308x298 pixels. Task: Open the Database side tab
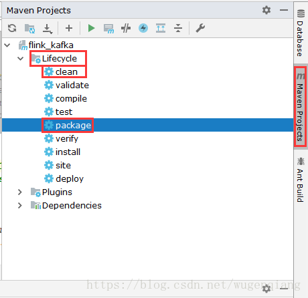tap(301, 33)
